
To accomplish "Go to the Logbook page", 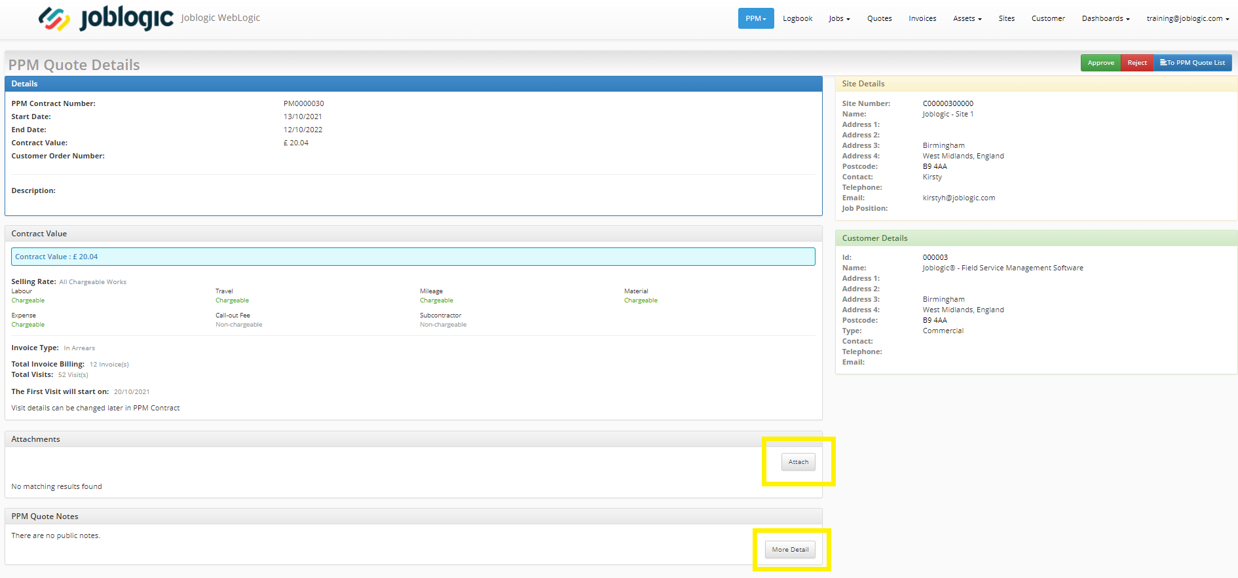I will click(797, 18).
